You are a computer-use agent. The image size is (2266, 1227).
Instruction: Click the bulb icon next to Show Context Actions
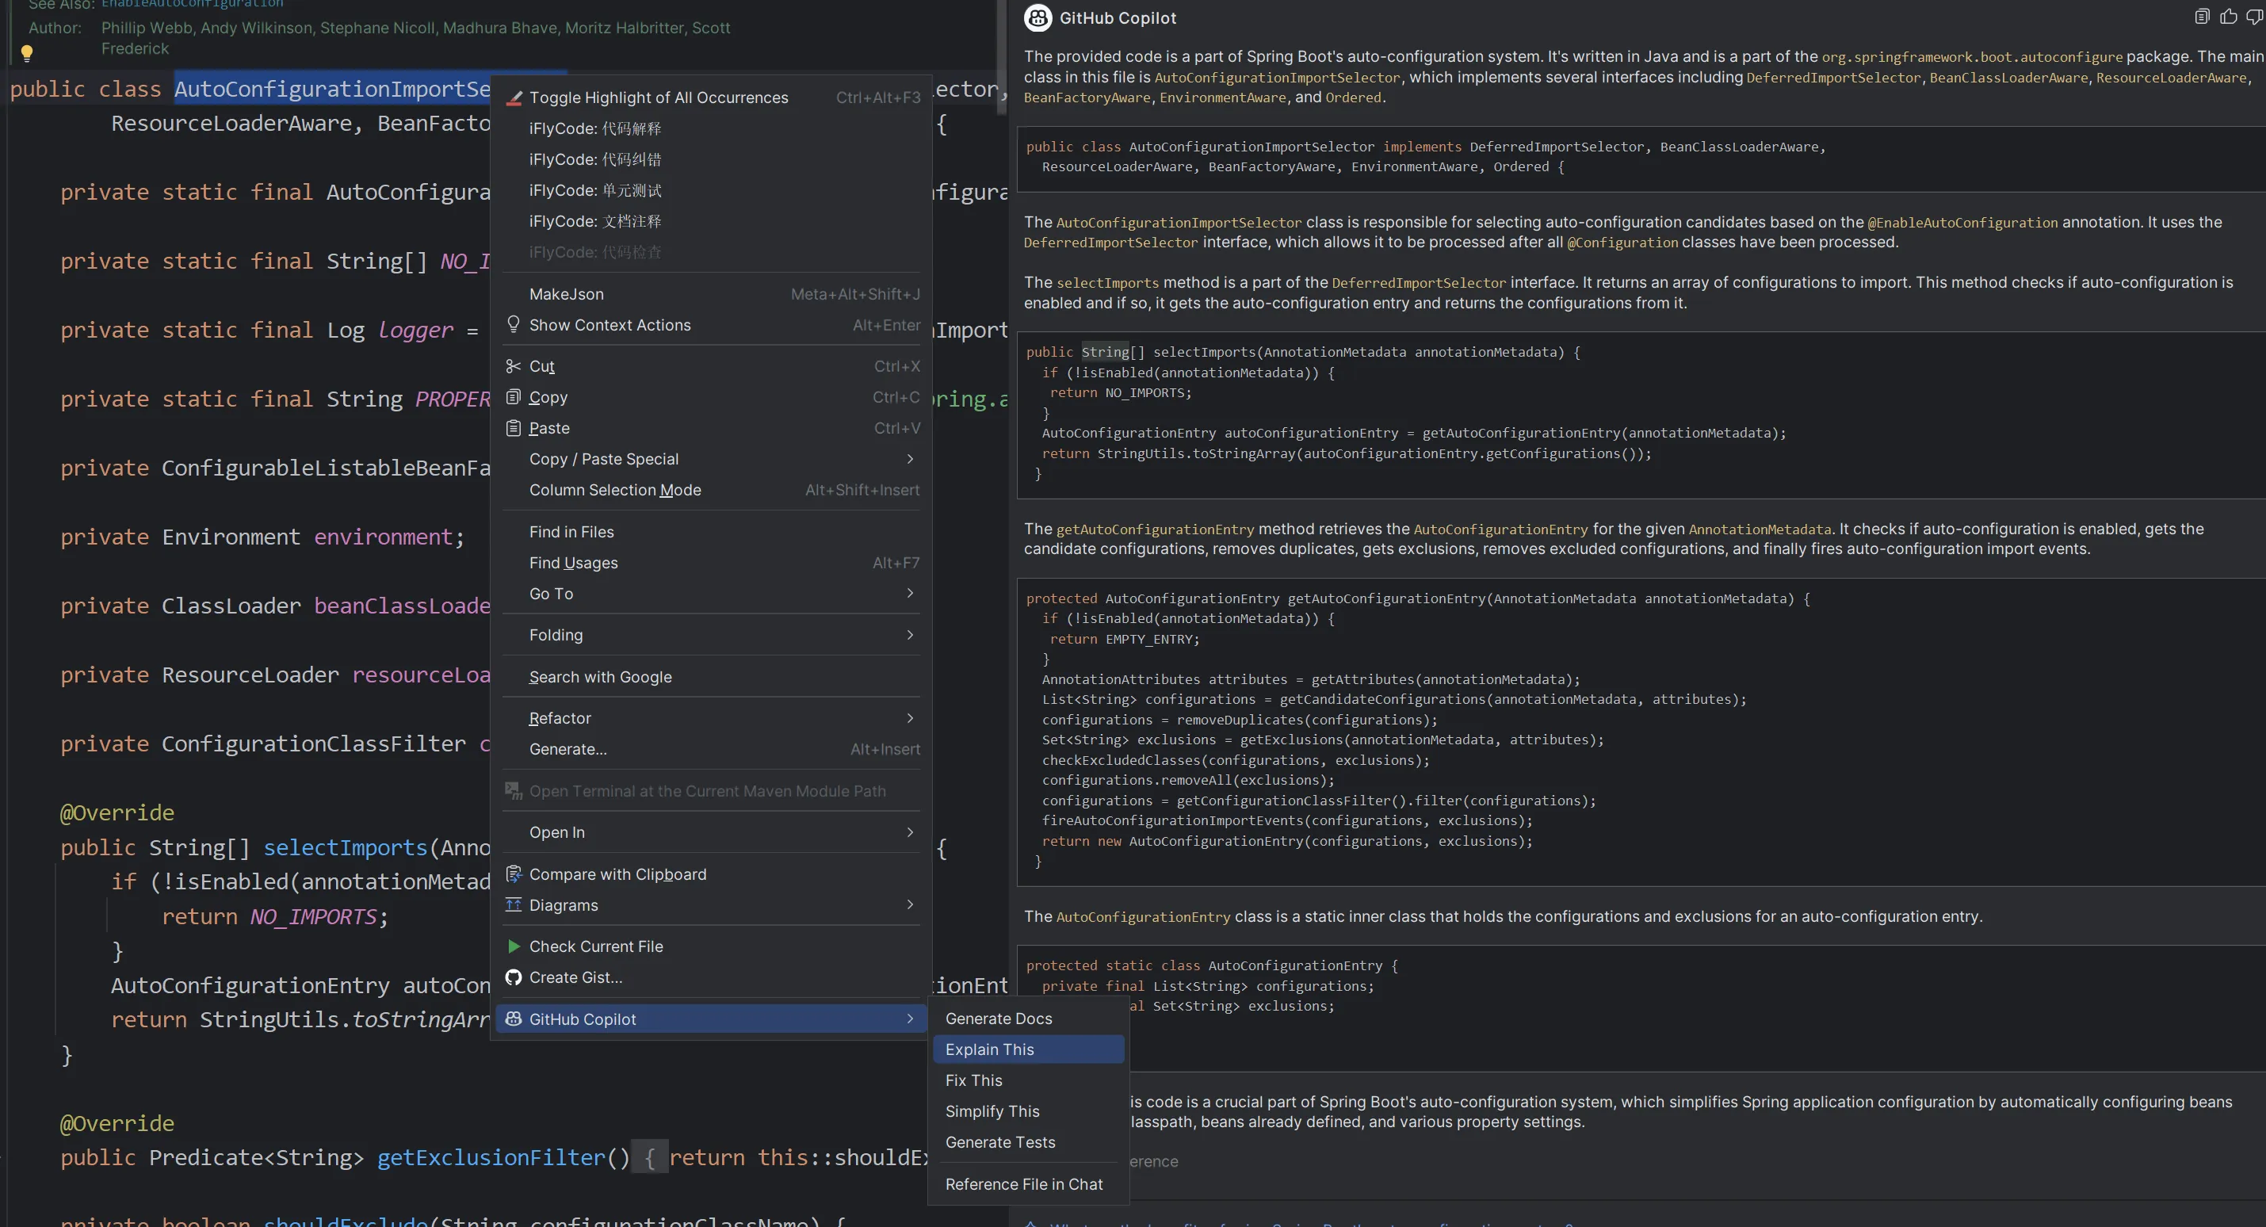(x=514, y=324)
